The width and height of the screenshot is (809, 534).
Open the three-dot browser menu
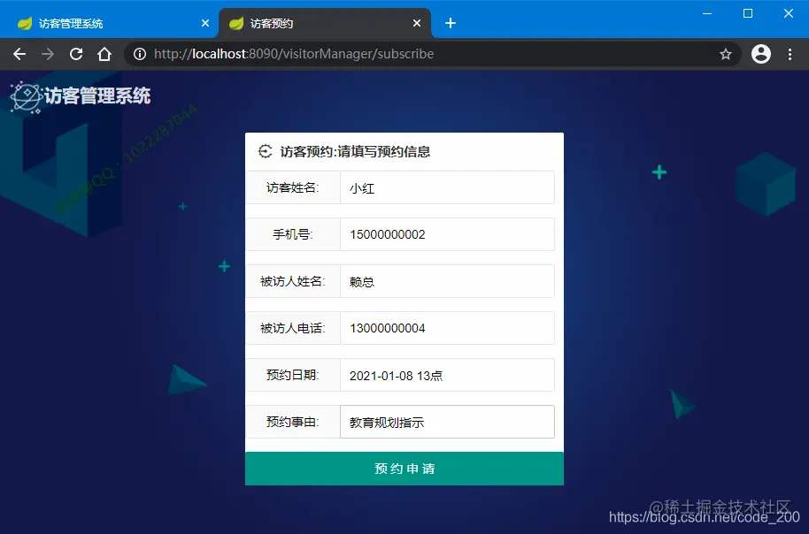(790, 54)
